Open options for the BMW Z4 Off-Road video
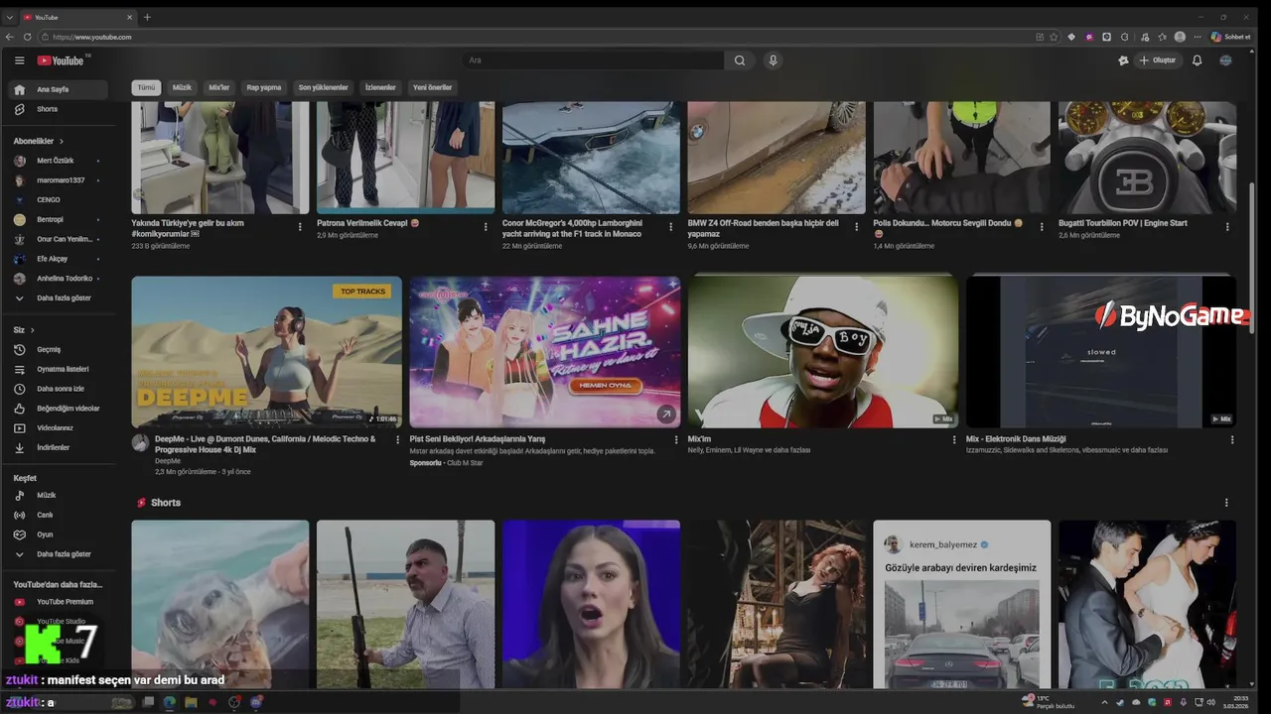1271x714 pixels. click(857, 227)
